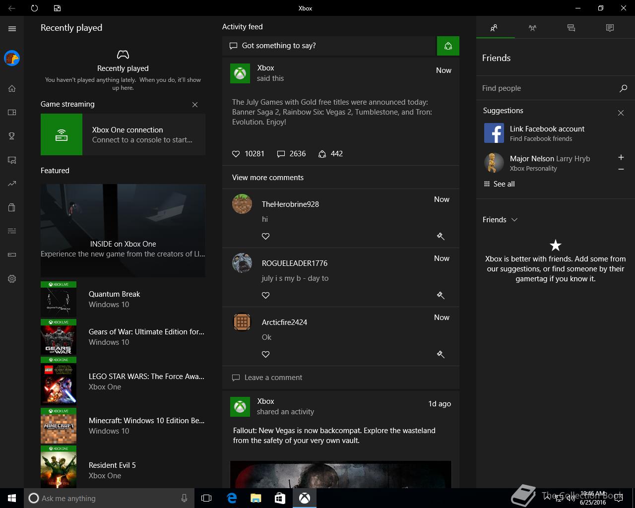Remove Major Nelson suggestion with minus
This screenshot has height=508, width=635.
(621, 169)
